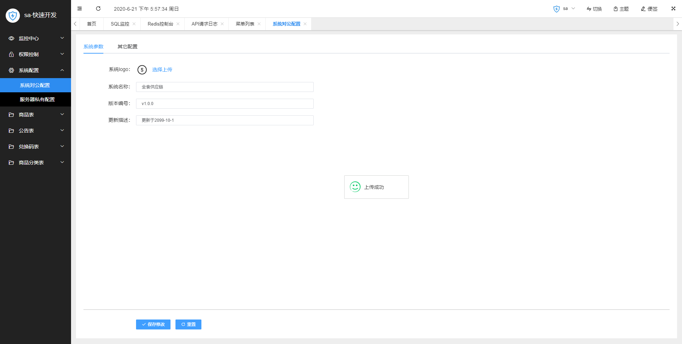Click the 系统名称 input field
Screen dimensions: 682x344
point(224,87)
